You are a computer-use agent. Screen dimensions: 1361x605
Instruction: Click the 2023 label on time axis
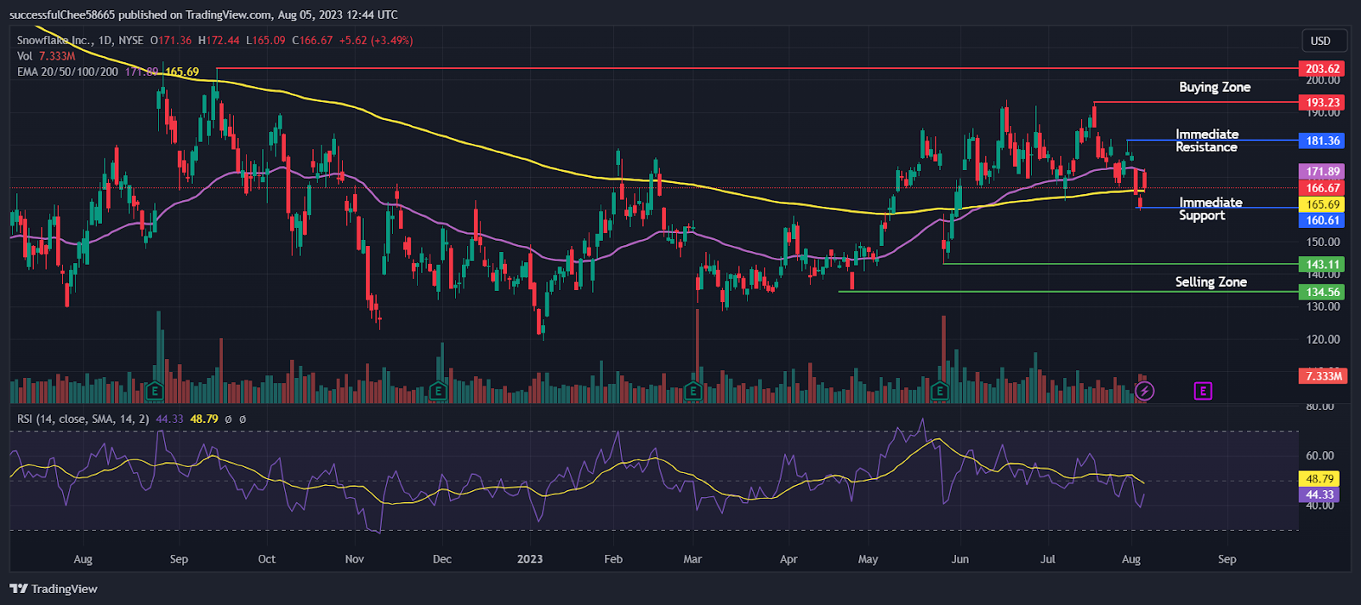[x=530, y=559]
